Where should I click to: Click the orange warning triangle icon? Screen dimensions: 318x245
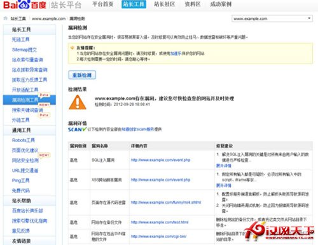coord(78,102)
